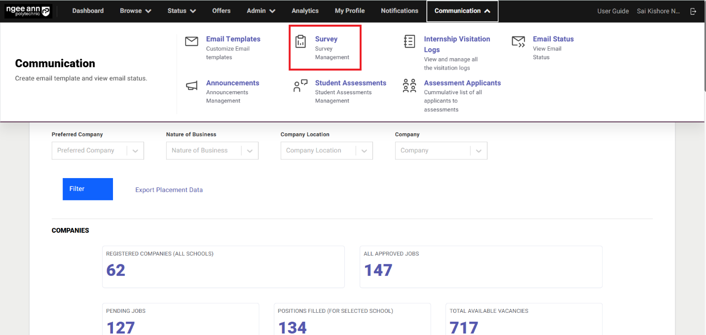This screenshot has width=706, height=335.
Task: Click the Internship Visitation Logs icon
Action: tap(409, 41)
